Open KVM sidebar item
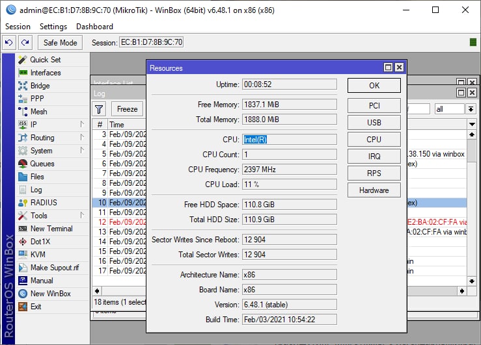The height and width of the screenshot is (345, 481). tap(38, 255)
